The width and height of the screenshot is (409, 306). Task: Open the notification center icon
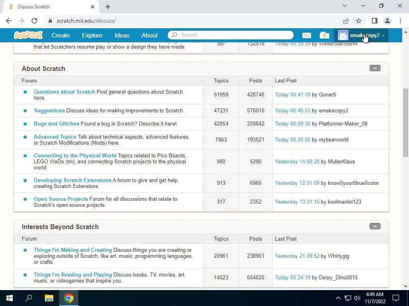pos(396,298)
